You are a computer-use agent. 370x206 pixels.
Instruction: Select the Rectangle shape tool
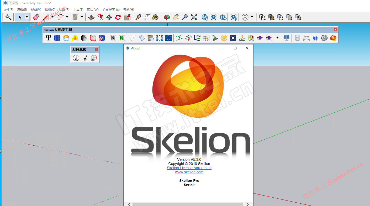75,17
